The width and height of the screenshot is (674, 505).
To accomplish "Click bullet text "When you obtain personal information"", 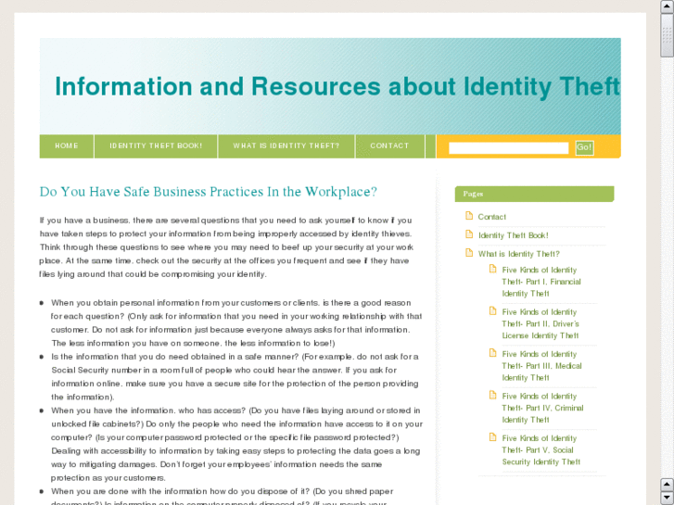I will point(236,322).
